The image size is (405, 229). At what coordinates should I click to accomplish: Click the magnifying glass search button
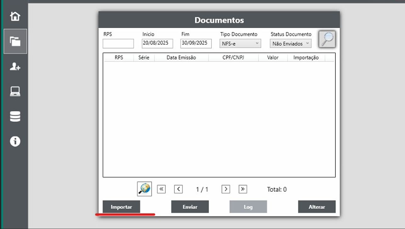tap(327, 39)
